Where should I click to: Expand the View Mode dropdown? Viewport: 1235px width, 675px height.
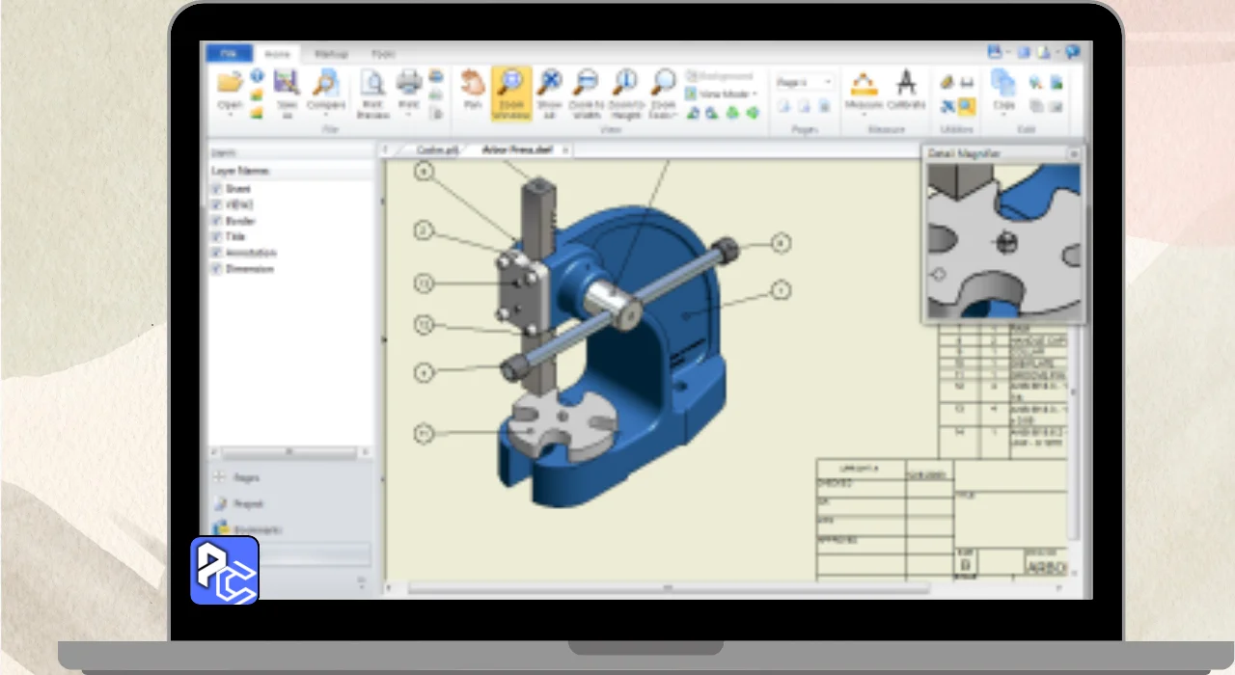[x=755, y=94]
